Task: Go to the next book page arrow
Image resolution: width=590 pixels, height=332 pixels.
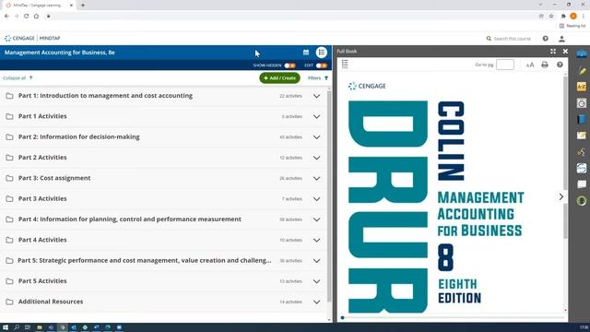Action: point(561,196)
